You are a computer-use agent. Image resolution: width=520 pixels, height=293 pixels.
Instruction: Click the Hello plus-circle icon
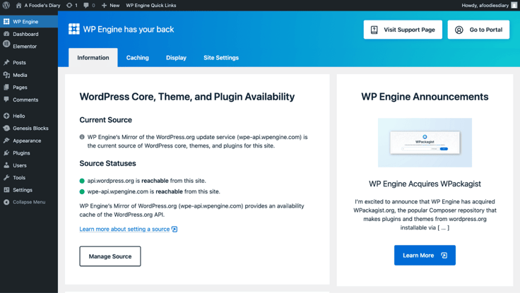tap(6, 116)
